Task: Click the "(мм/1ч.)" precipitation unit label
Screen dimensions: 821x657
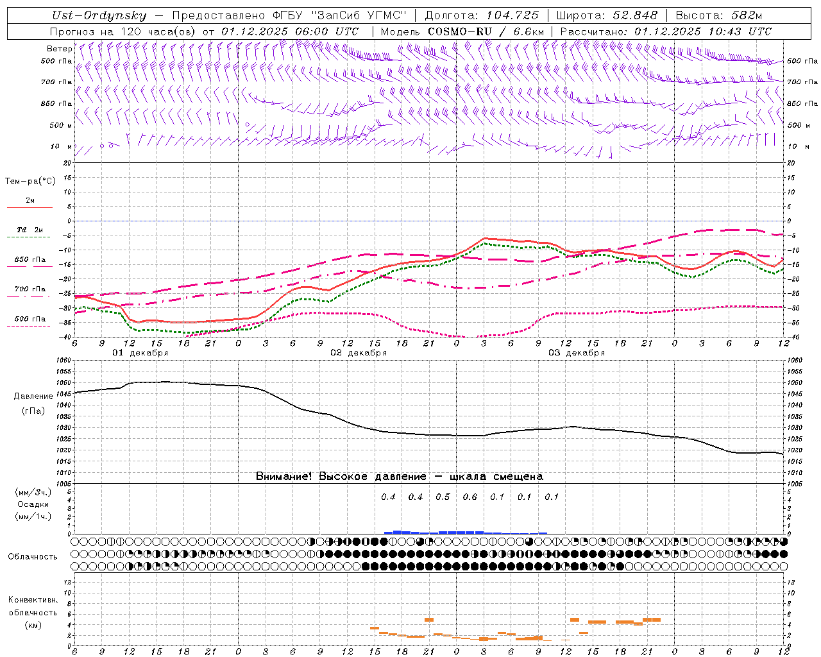Action: coord(33,516)
